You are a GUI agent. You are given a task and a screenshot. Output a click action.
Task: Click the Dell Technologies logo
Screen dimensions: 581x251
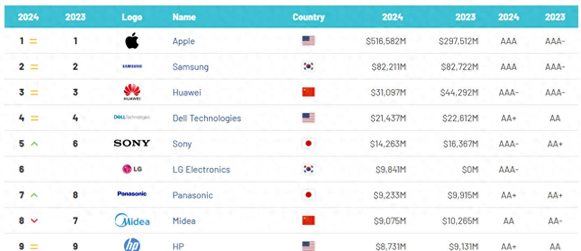coord(132,118)
